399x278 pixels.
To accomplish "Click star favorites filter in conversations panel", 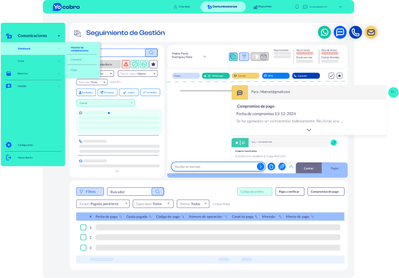I will [153, 64].
